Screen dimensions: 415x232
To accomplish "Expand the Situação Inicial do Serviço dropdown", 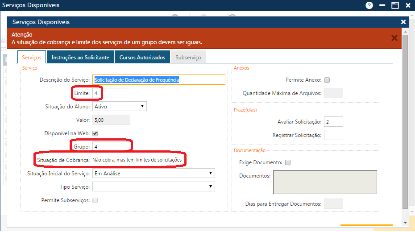I will click(x=154, y=174).
